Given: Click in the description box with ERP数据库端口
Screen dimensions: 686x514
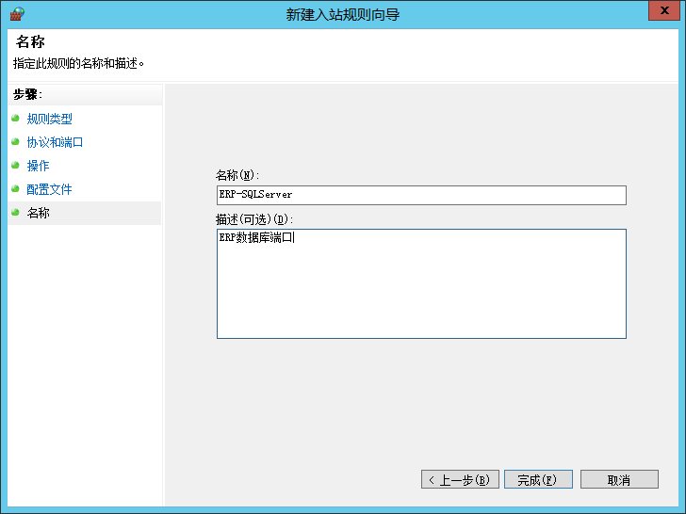Looking at the screenshot, I should pos(420,282).
